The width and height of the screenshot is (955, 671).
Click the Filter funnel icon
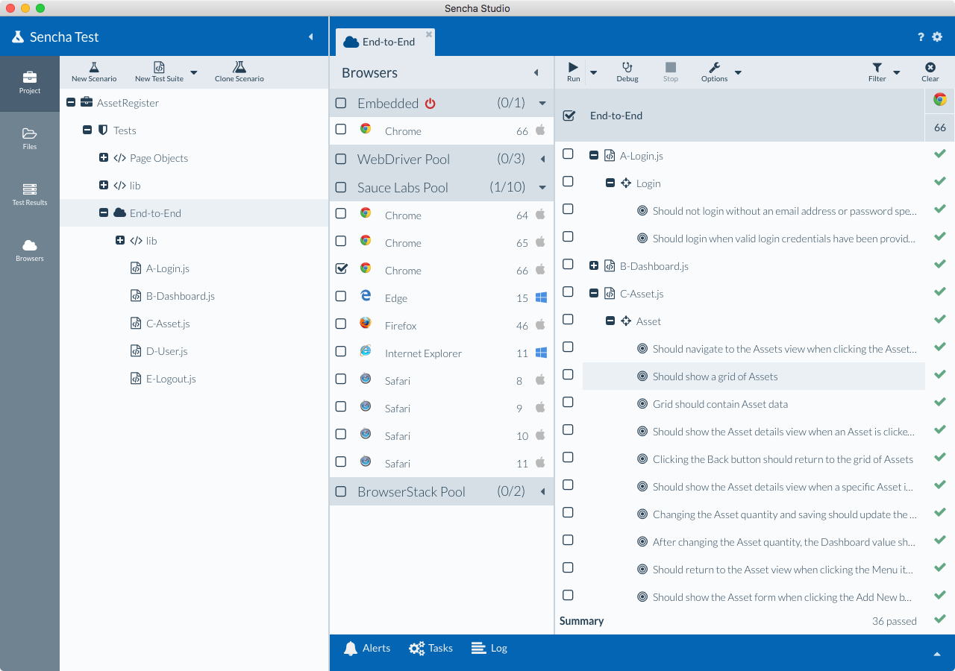[877, 67]
